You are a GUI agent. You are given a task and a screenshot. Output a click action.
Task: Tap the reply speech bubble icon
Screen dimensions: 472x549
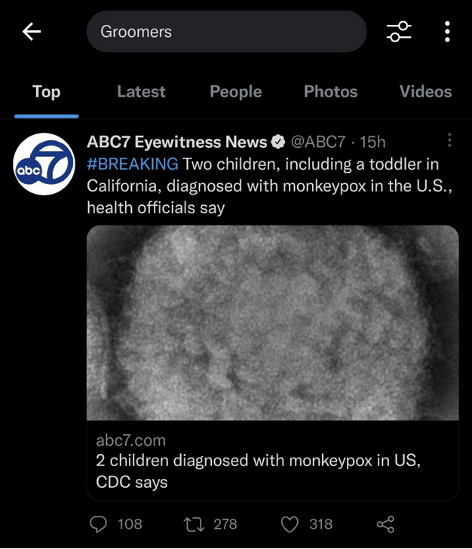coord(98,524)
